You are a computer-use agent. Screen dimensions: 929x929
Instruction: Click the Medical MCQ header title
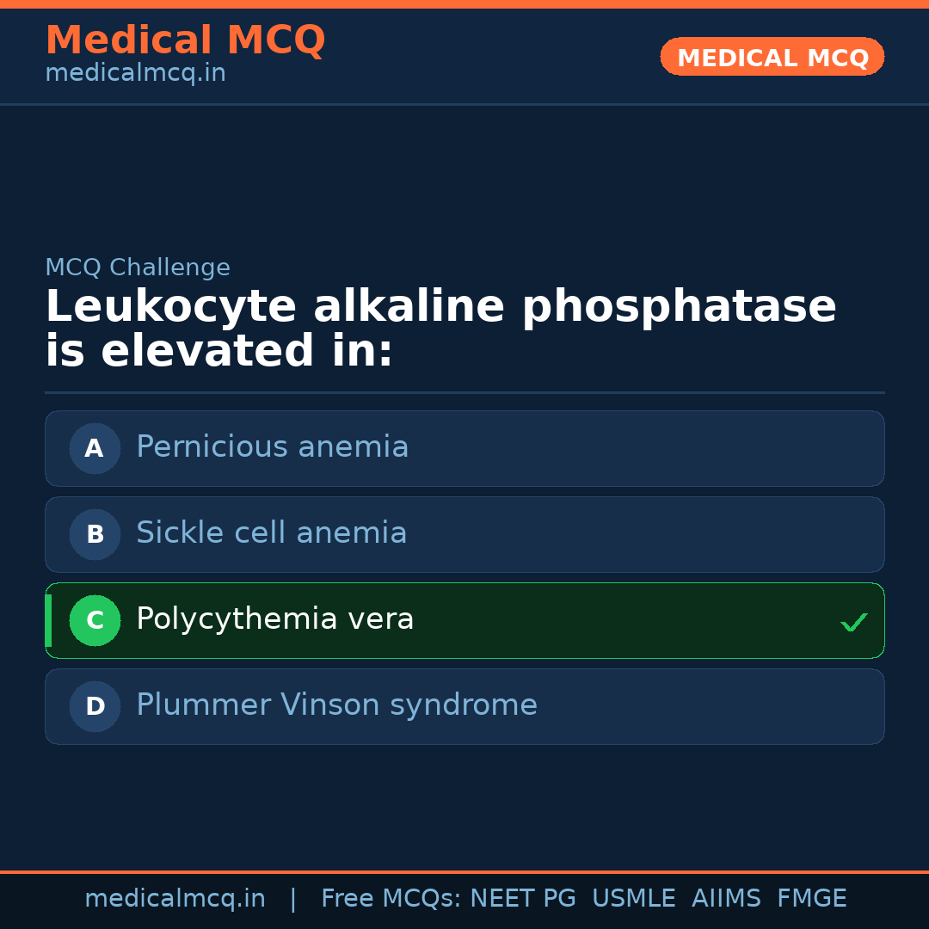tap(185, 40)
